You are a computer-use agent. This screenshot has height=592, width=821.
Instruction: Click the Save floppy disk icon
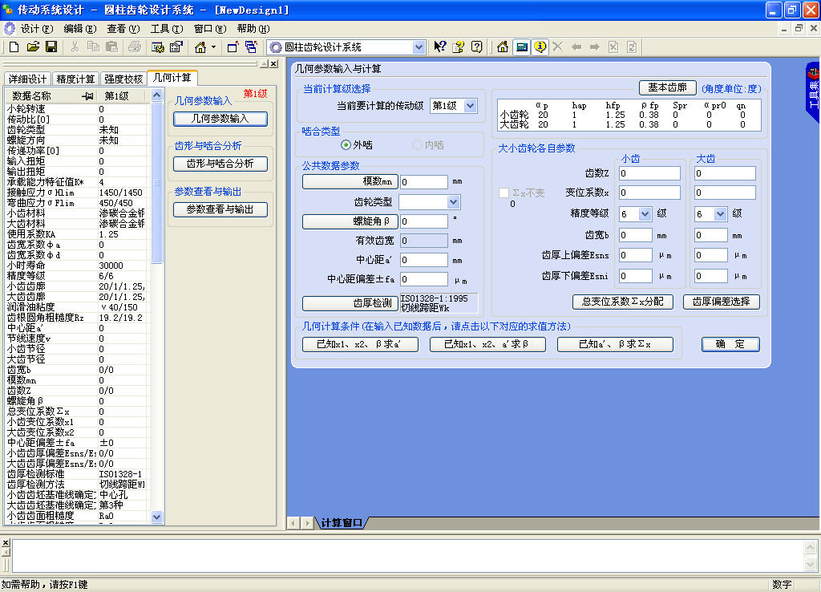pos(51,47)
